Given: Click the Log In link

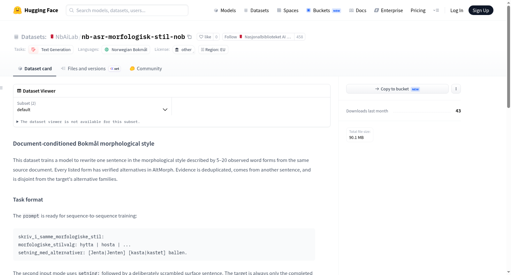Looking at the screenshot, I should coord(457,10).
